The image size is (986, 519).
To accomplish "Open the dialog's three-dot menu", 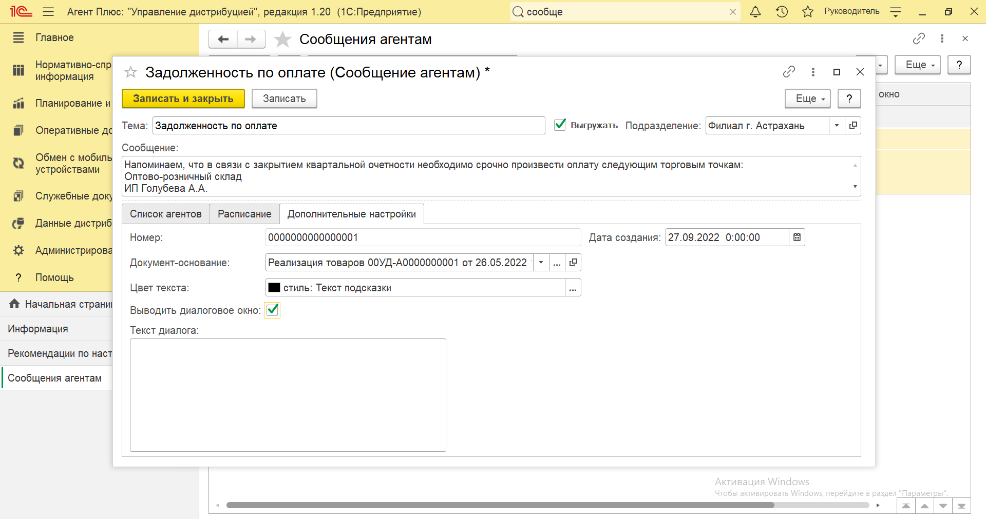I will click(813, 72).
